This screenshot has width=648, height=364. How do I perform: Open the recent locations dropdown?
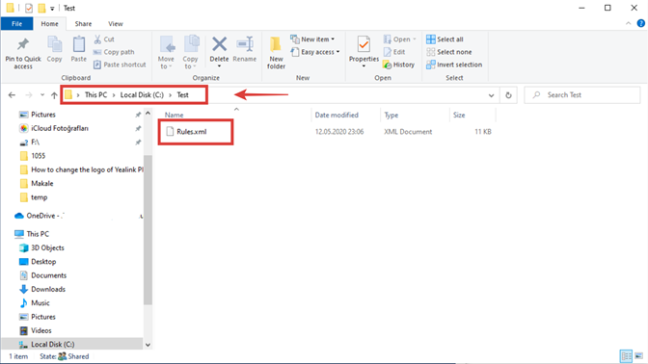[x=42, y=95]
